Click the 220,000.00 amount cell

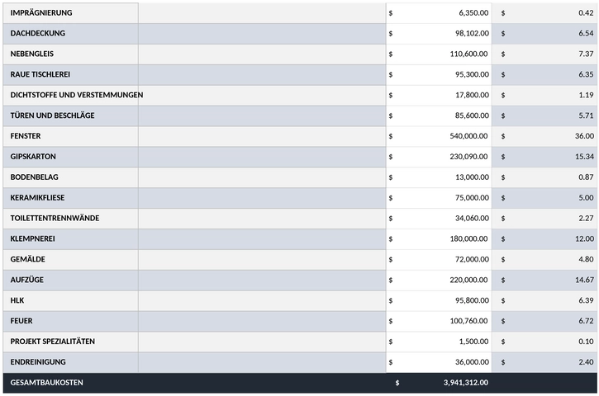click(x=439, y=280)
